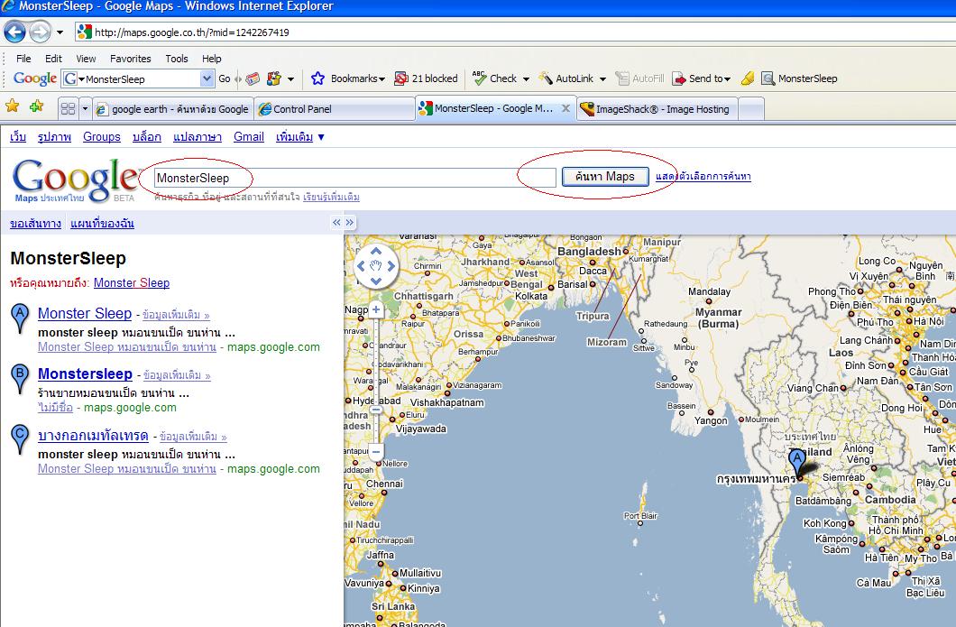Screen dimensions: 956x627
Task: Open the recent pages dropdown beside Forward
Action: (x=60, y=32)
